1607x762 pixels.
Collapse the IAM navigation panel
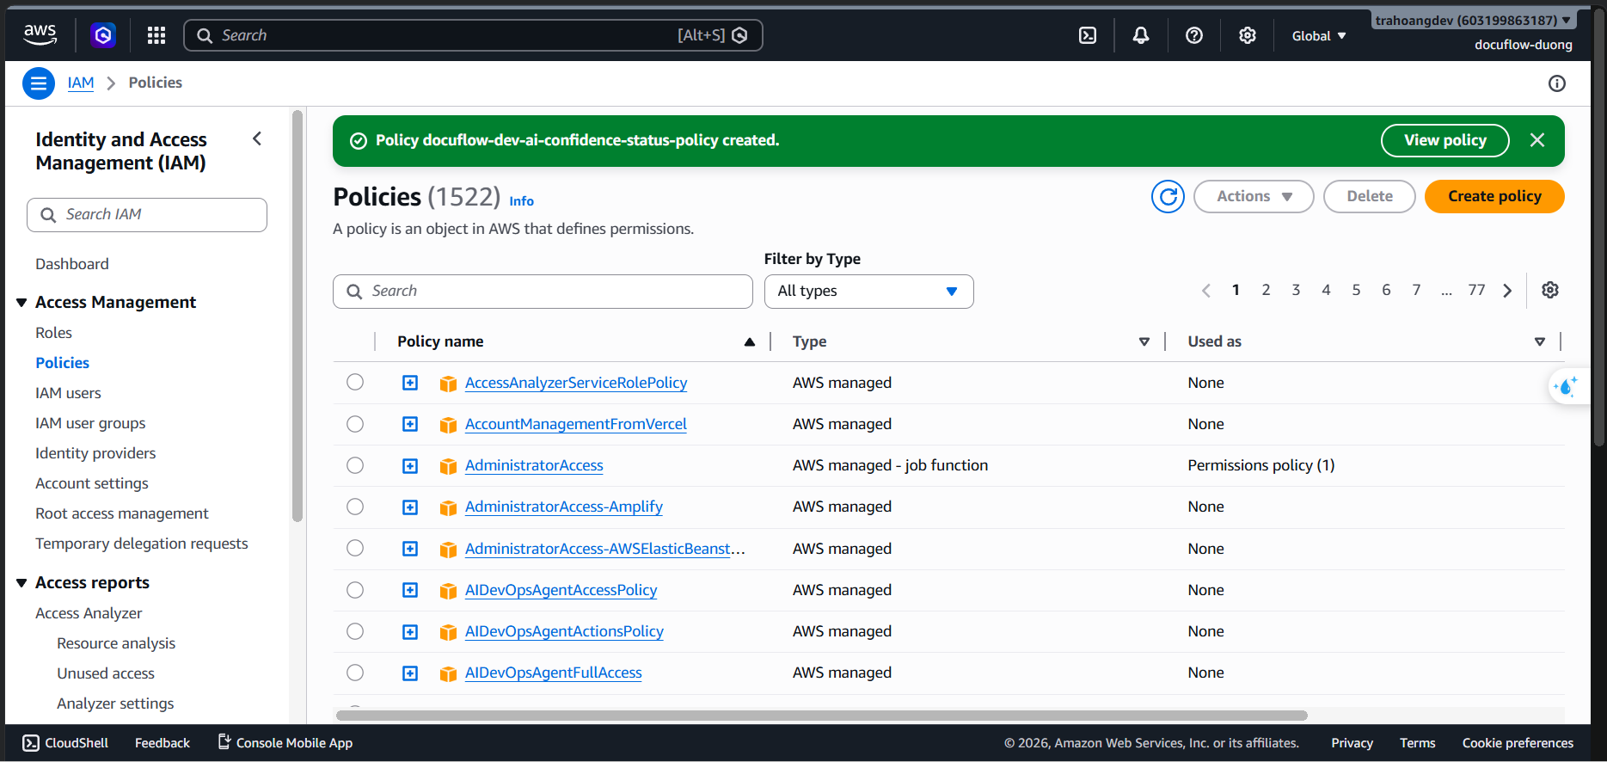[257, 139]
